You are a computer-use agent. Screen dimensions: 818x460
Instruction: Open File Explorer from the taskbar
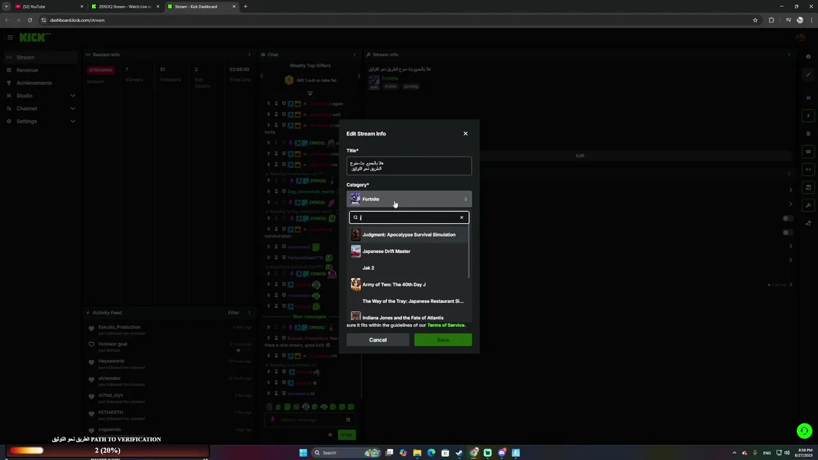pyautogui.click(x=417, y=453)
